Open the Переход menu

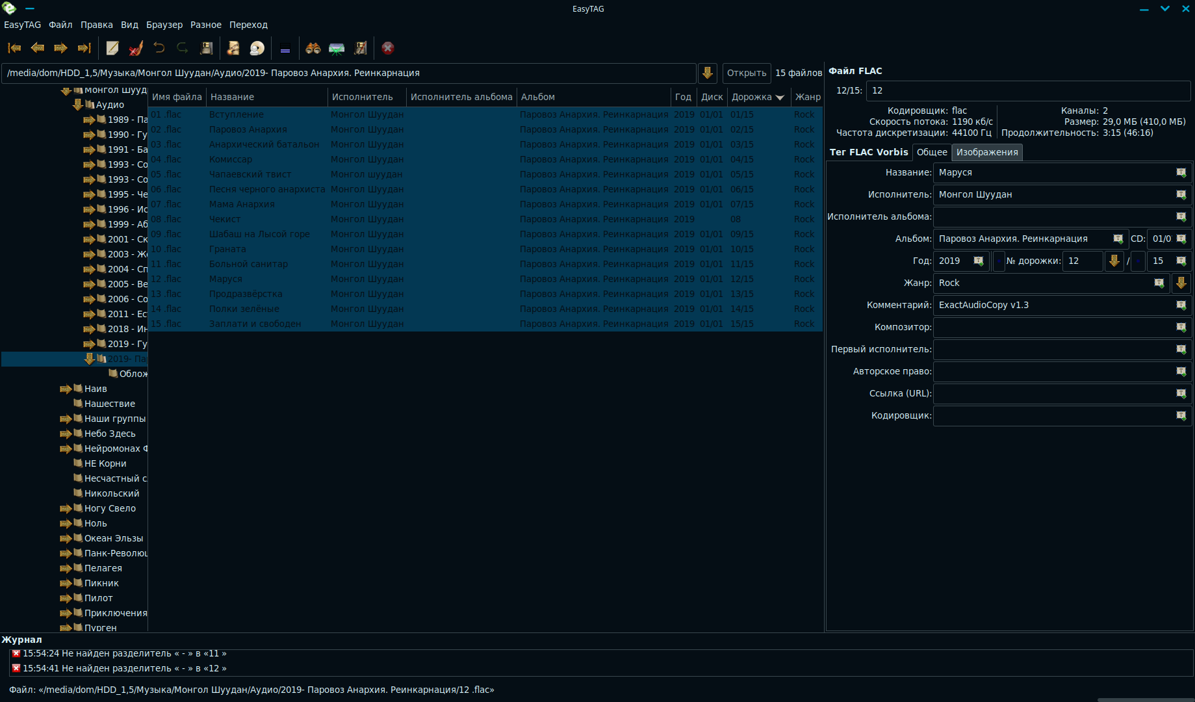tap(248, 25)
